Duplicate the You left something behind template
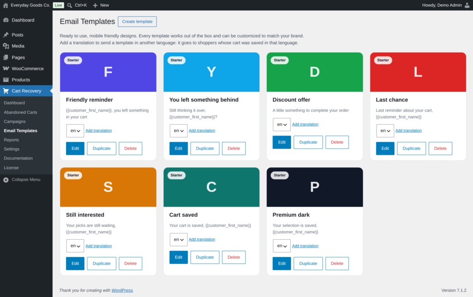The image size is (473, 297). click(x=205, y=148)
